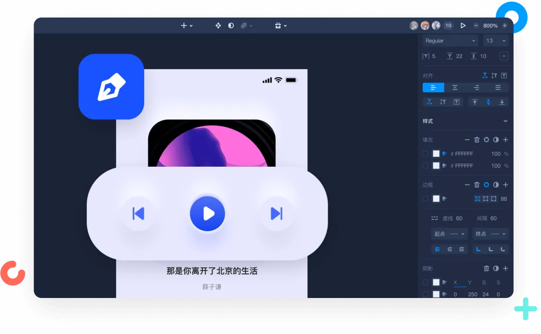
Task: Open the overlapping-squares boolean operations dropdown
Action: 246,26
